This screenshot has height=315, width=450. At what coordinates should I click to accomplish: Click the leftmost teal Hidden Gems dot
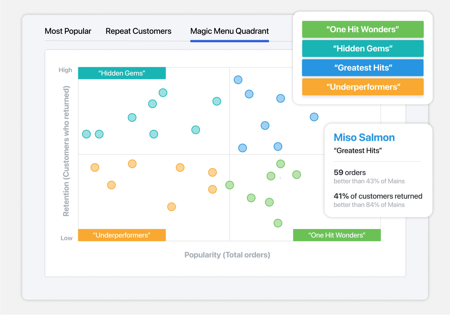pyautogui.click(x=87, y=134)
